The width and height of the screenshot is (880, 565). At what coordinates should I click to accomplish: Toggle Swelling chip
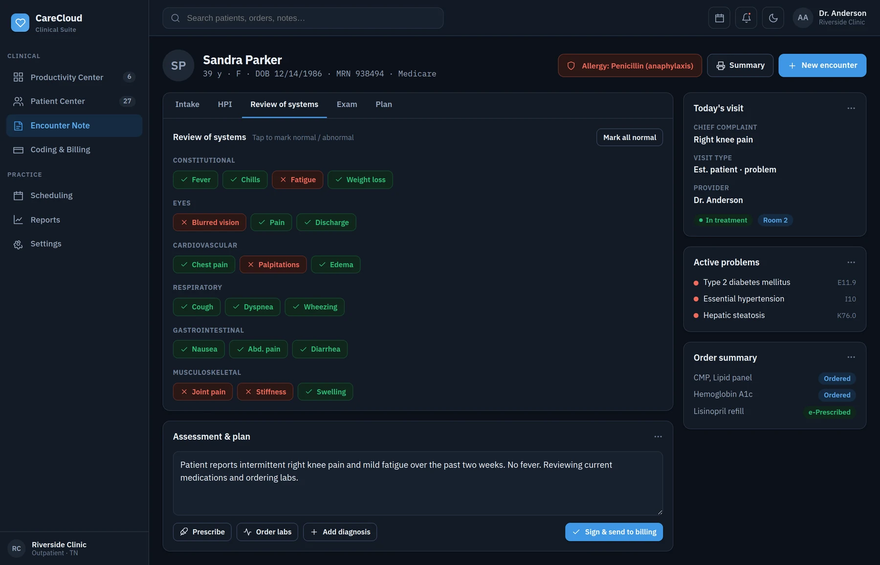point(325,392)
